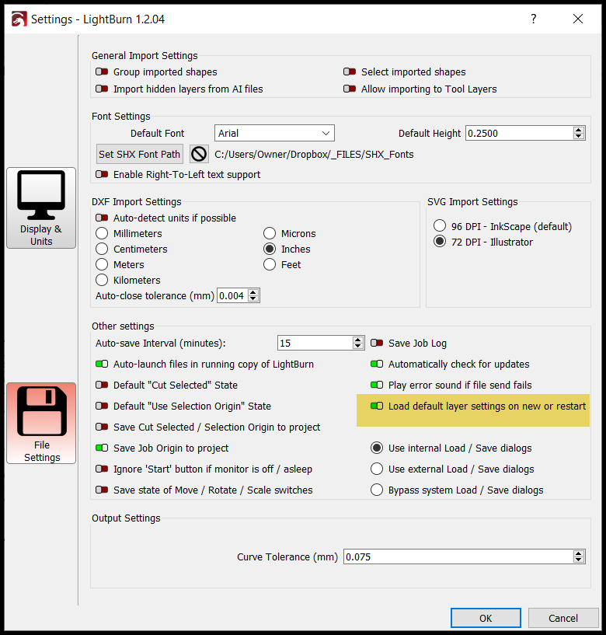This screenshot has width=606, height=635.
Task: Click the LightBurn logo in title bar
Action: click(19, 19)
